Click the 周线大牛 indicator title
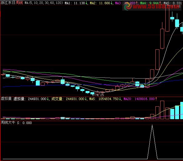 [8, 123]
